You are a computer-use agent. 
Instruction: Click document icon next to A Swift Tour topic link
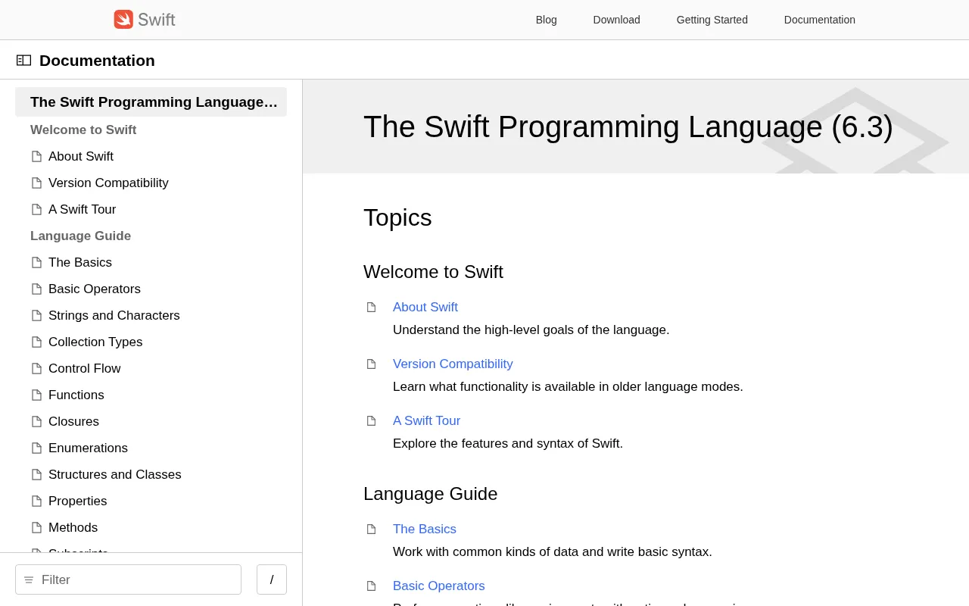(x=371, y=421)
